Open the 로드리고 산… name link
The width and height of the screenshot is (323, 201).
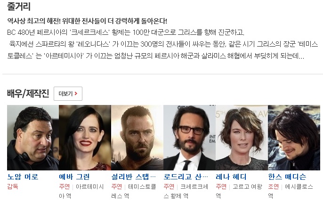click(x=186, y=177)
